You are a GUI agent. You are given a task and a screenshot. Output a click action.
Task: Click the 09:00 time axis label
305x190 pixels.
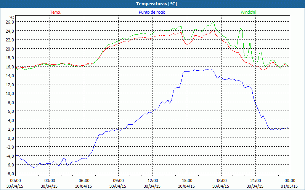point(118,181)
